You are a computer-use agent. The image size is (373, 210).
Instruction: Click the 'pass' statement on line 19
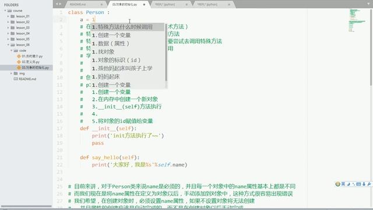point(98,143)
